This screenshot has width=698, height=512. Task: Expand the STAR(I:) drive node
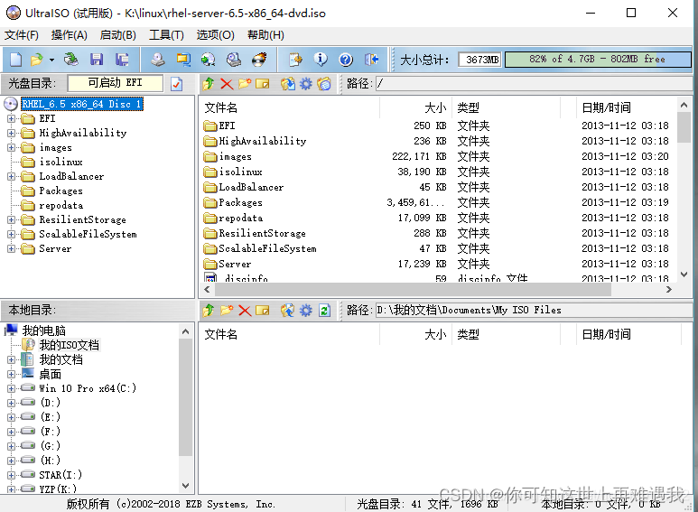(11, 475)
